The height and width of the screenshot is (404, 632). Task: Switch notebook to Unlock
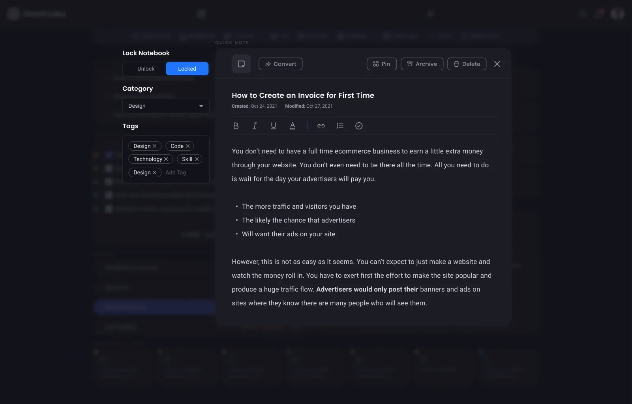pos(146,69)
